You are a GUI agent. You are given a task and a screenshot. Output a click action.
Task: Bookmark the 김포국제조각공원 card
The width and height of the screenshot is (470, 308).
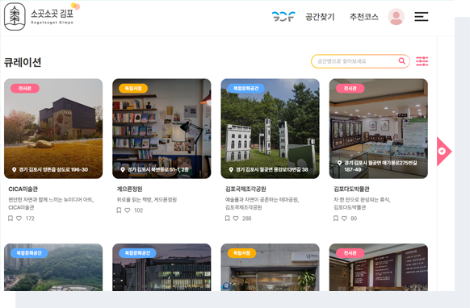click(228, 219)
